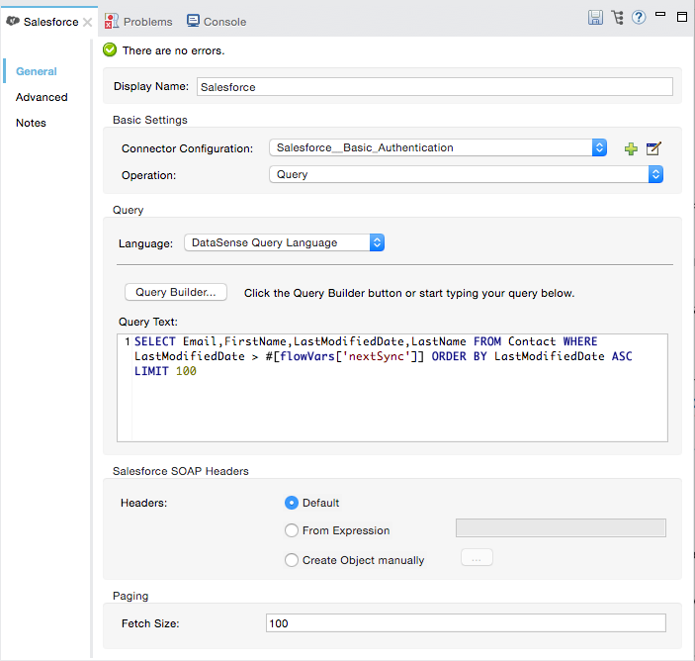Open help with the question mark icon
Screen dimensions: 695x661
pyautogui.click(x=639, y=17)
